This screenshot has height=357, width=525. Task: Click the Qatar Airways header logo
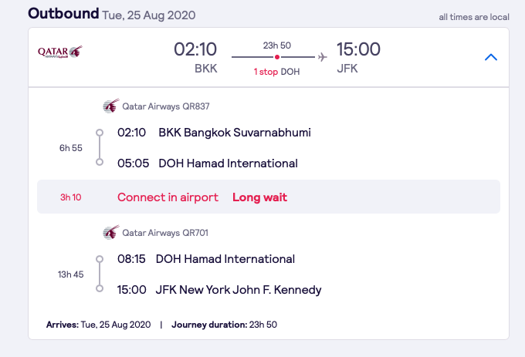pyautogui.click(x=60, y=52)
